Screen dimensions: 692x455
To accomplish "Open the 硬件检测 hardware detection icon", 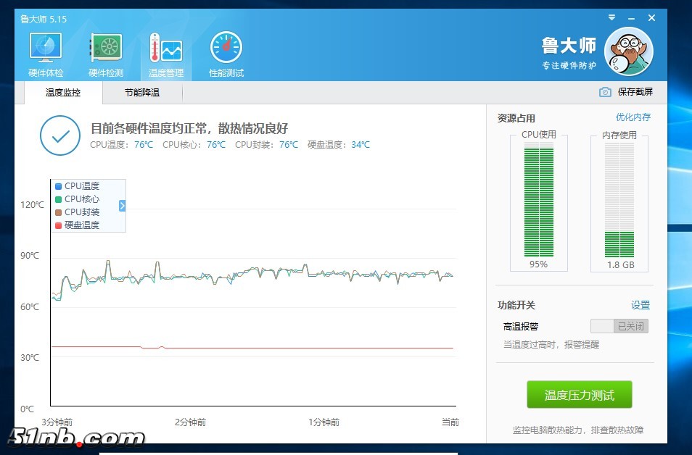I will tap(106, 49).
